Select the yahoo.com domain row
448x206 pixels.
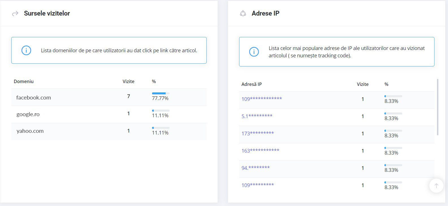coord(109,132)
